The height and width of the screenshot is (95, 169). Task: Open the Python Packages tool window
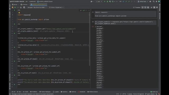(x=45, y=92)
